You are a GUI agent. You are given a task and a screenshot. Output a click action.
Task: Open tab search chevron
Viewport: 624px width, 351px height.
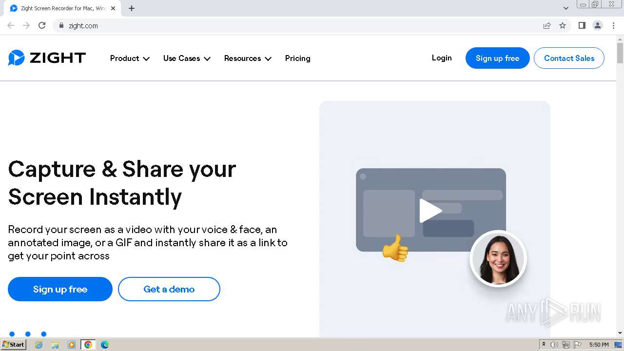(x=565, y=8)
